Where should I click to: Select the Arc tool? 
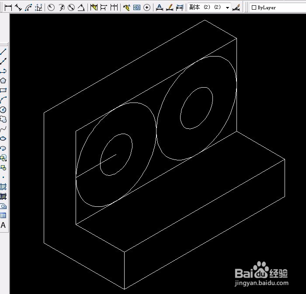pos(3,100)
